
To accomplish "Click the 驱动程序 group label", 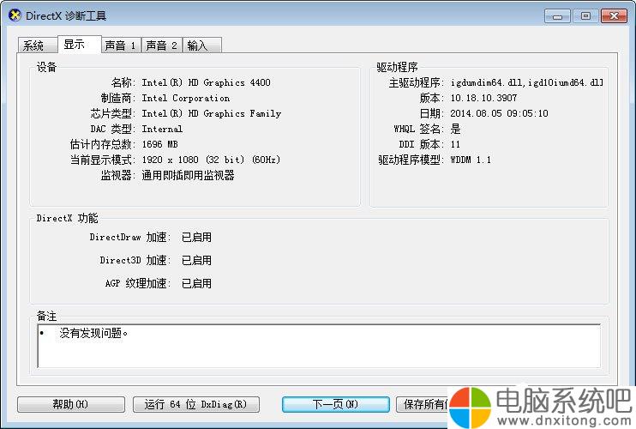I will click(397, 68).
